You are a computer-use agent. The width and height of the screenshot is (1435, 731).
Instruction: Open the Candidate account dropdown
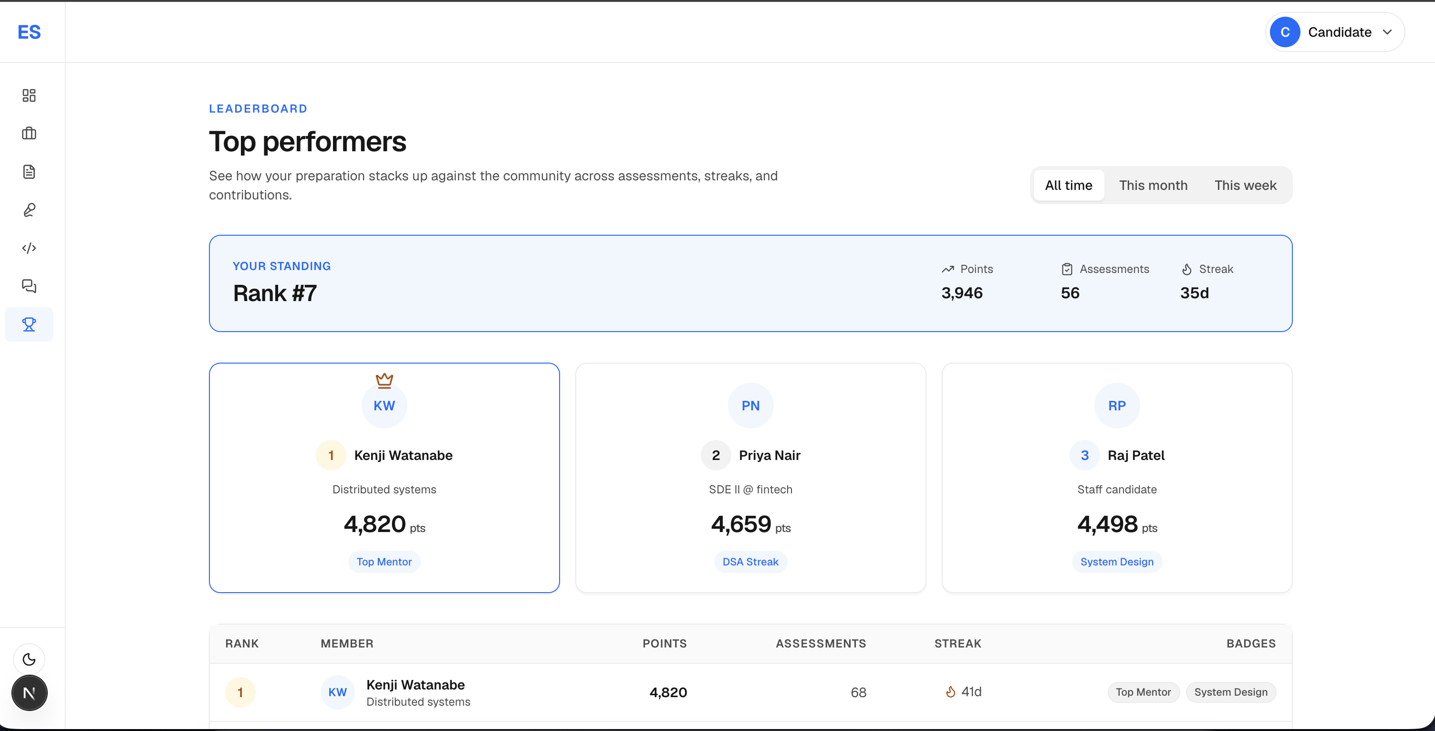[1335, 32]
